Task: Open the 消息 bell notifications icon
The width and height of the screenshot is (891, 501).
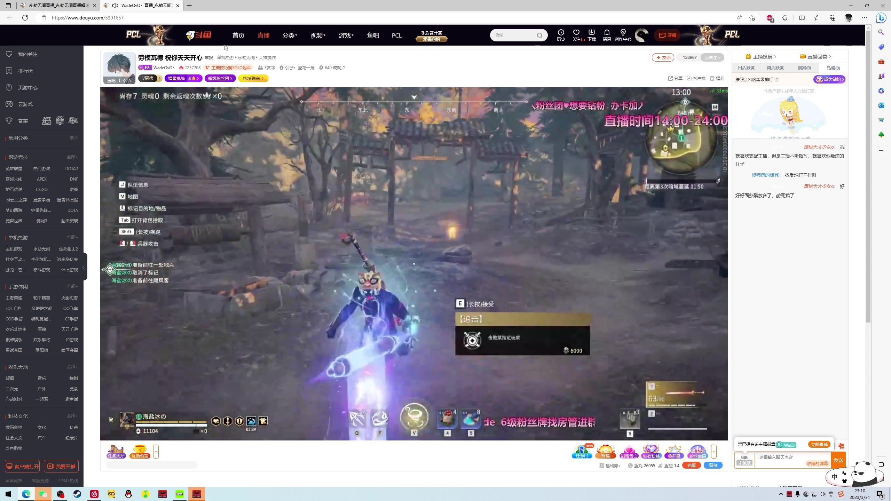Action: point(607,33)
